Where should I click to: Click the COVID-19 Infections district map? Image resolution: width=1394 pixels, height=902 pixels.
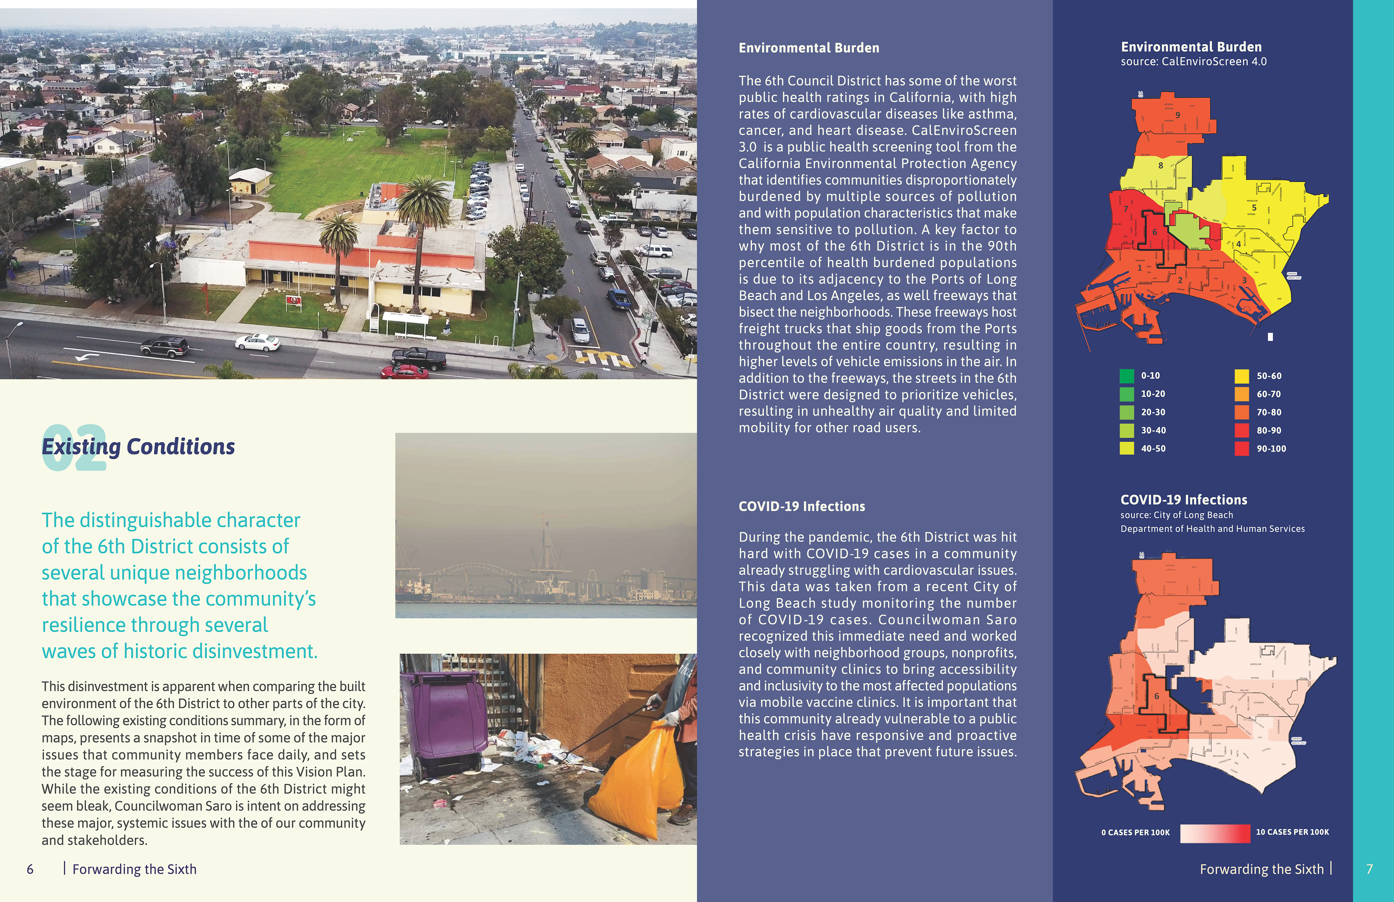[1205, 681]
